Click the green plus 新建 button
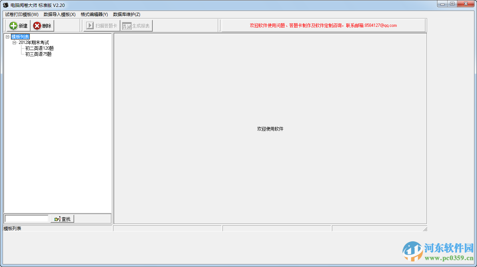 click(x=19, y=26)
